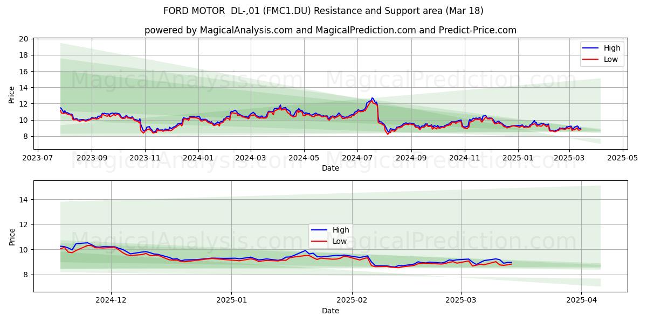
Task: Click the bottom chart 'Price' axis label
Action: [12, 236]
